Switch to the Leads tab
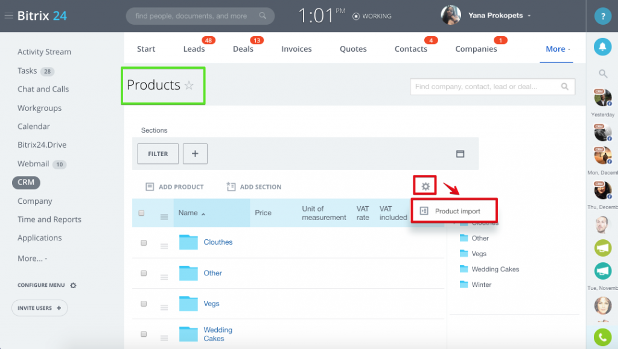Viewport: 618px width, 349px height. pyautogui.click(x=194, y=49)
